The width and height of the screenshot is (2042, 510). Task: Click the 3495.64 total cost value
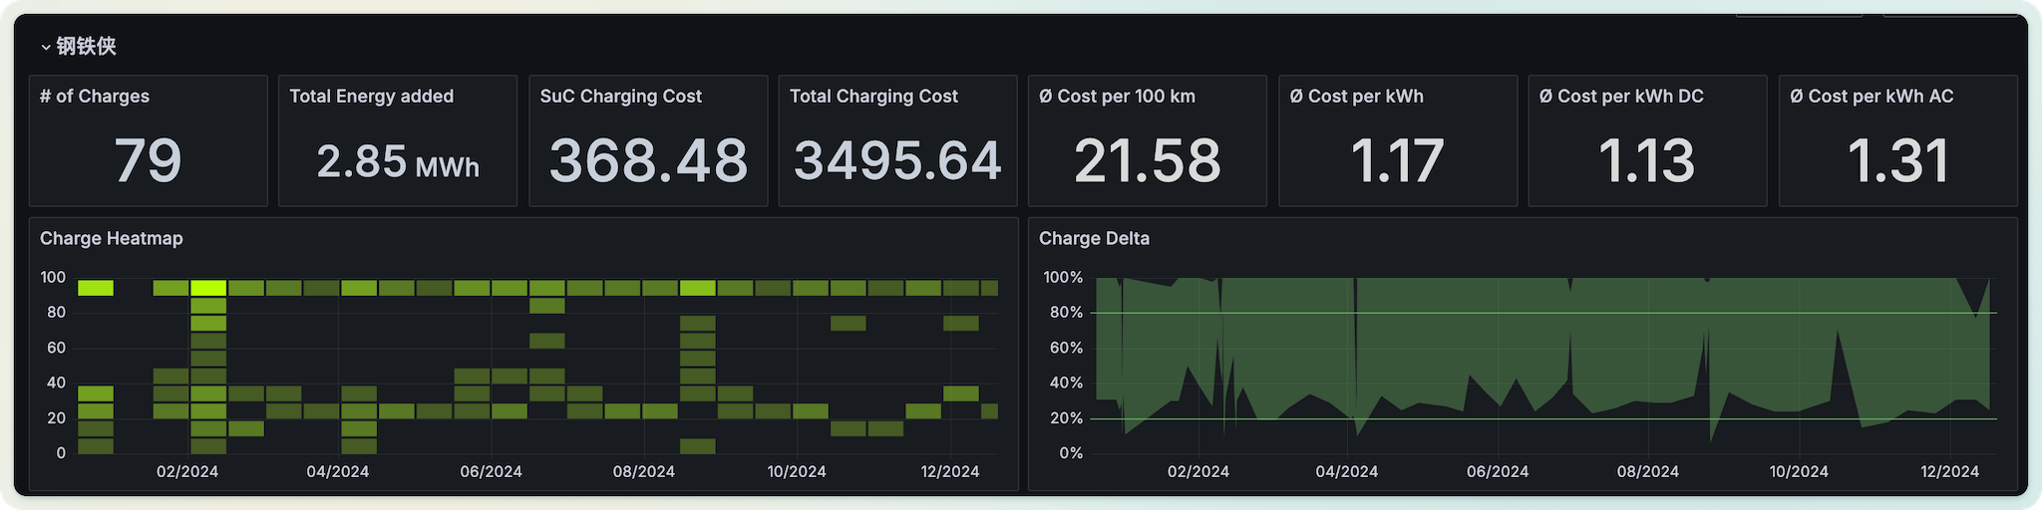pos(897,160)
